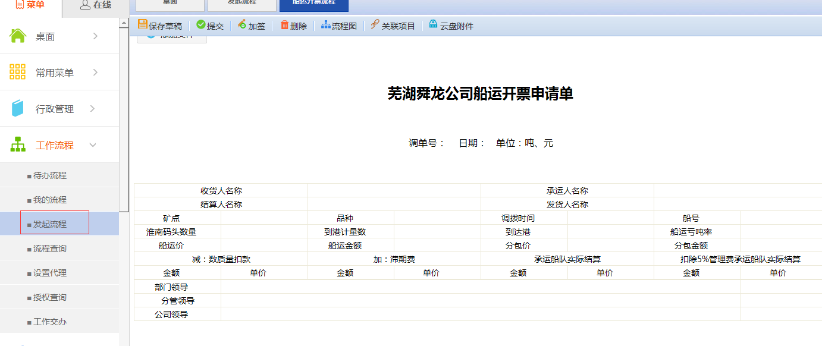This screenshot has height=346, width=822.
Task: Click the 承运人名称 value cell
Action: pyautogui.click(x=738, y=191)
